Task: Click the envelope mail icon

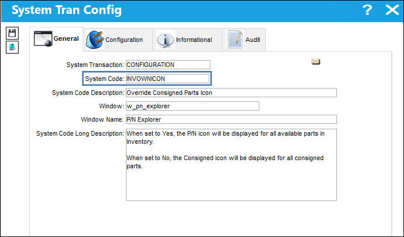Action: (315, 62)
